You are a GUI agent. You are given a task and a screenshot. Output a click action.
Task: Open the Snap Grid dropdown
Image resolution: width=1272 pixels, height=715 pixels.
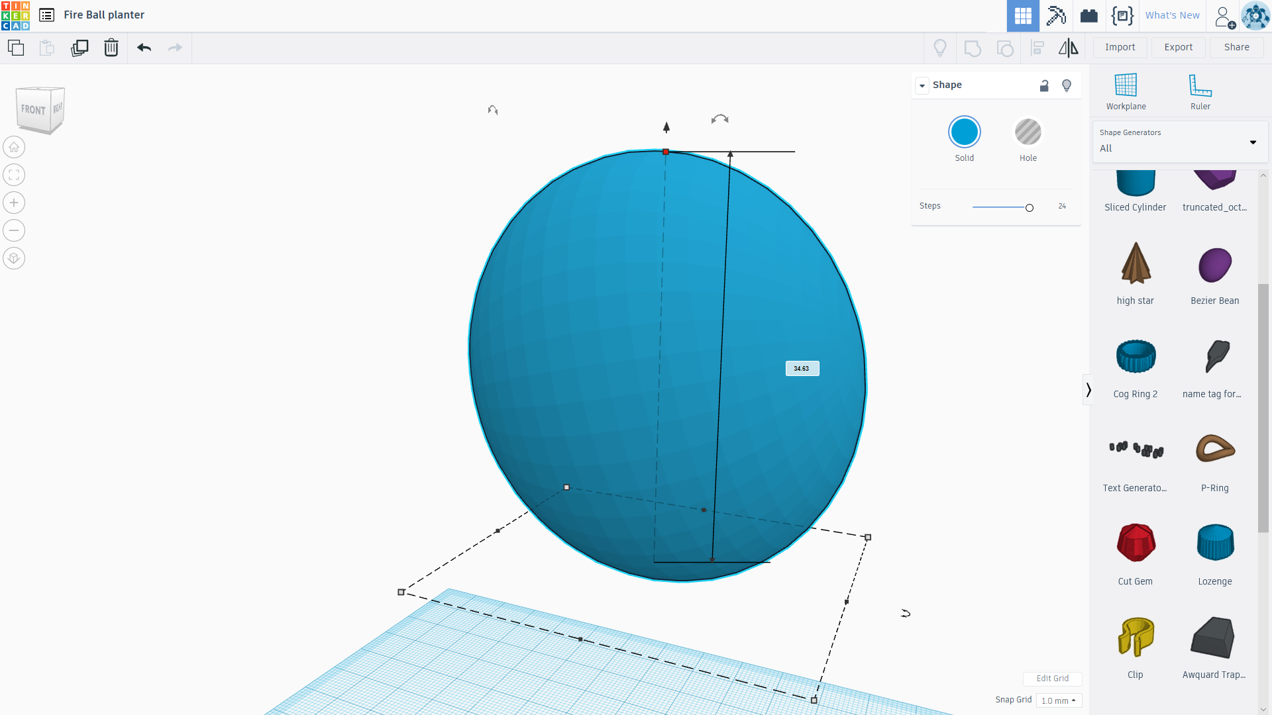coord(1059,700)
